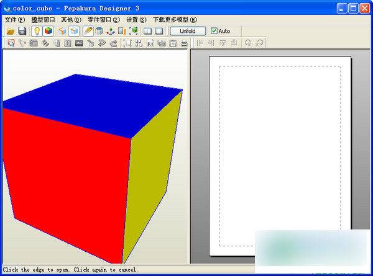Click the P.1 page number icon
This screenshot has width=373, height=276.
(150, 43)
